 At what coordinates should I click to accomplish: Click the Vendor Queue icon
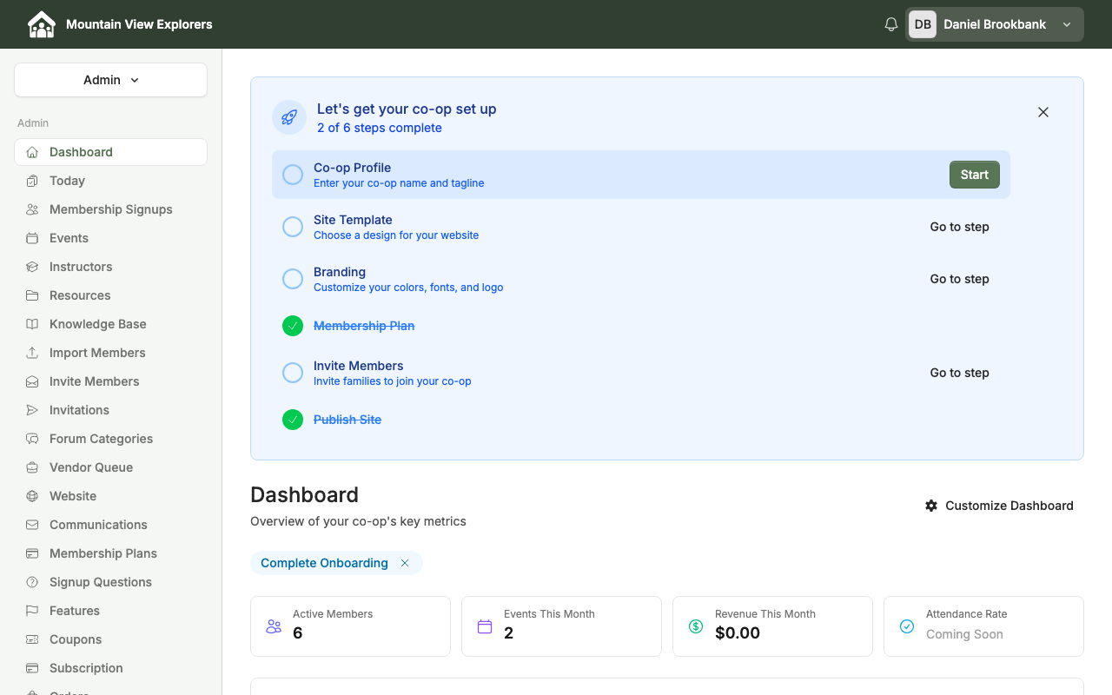click(x=32, y=467)
